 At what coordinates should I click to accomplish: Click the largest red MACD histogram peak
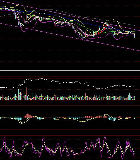click(28, 116)
